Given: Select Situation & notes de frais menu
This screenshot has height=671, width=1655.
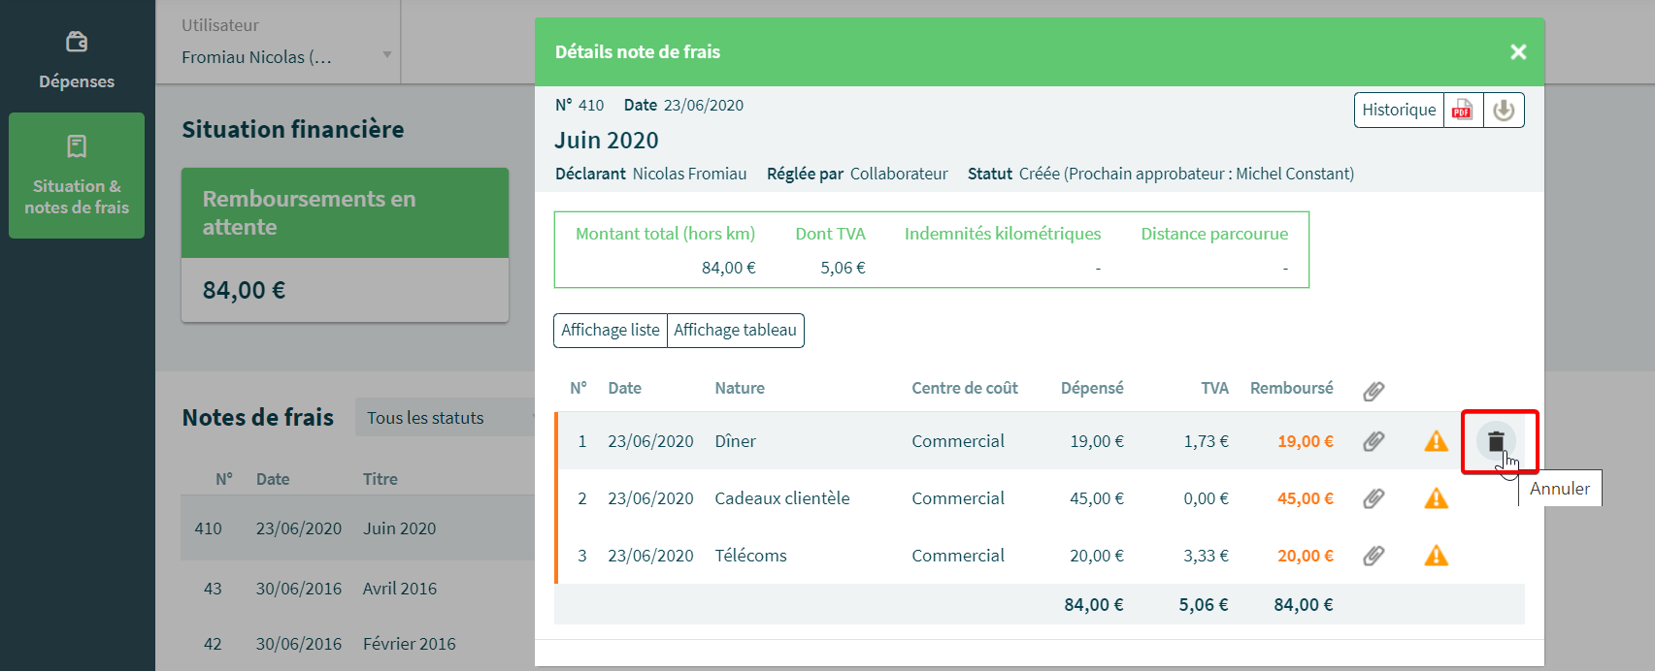Looking at the screenshot, I should click(x=77, y=176).
